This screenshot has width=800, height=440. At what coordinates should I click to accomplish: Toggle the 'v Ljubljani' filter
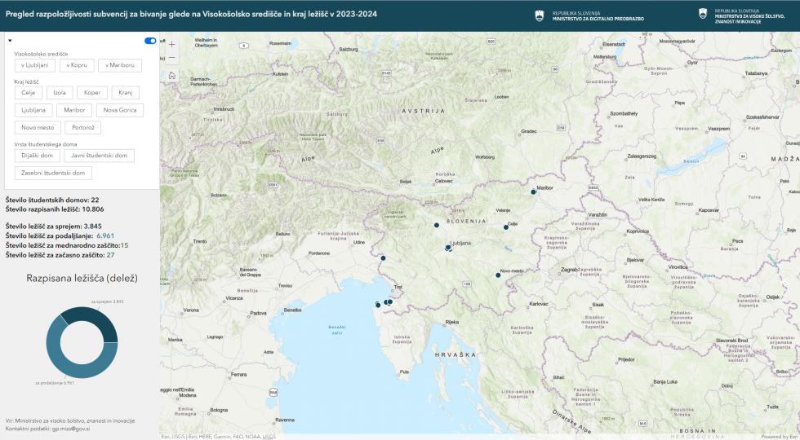point(35,65)
